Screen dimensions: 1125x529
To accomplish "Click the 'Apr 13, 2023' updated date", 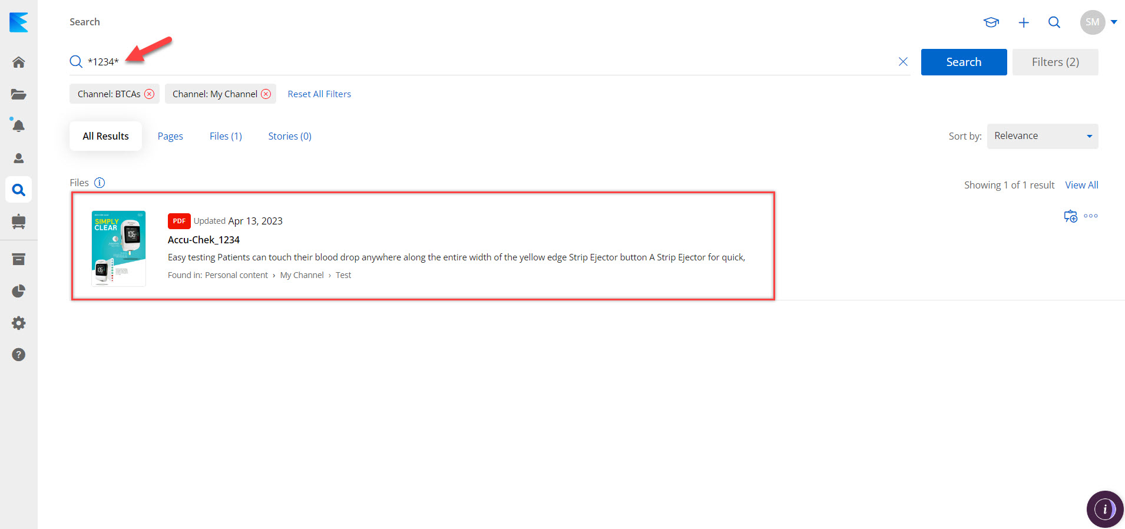I will point(255,221).
